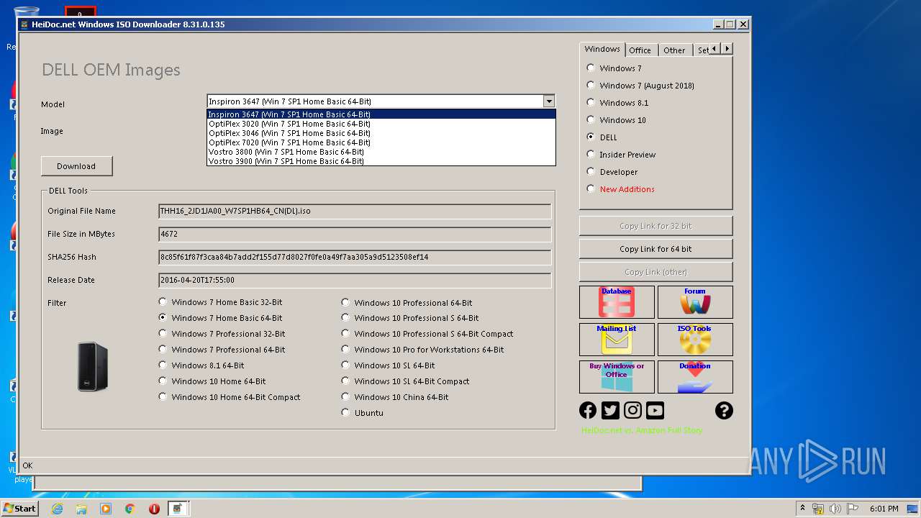Select New Additions radio button

tap(591, 189)
